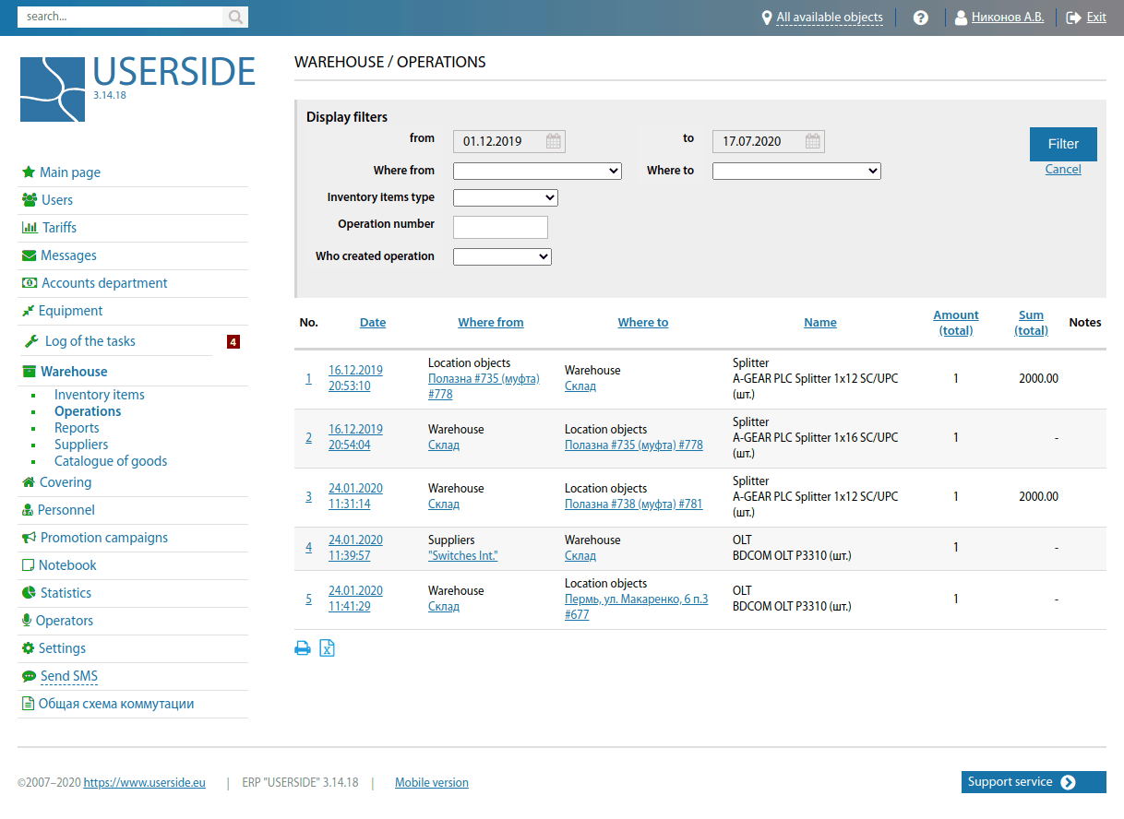Sort table by Date column header
Viewport: 1124px width, 819px height.
coord(373,323)
